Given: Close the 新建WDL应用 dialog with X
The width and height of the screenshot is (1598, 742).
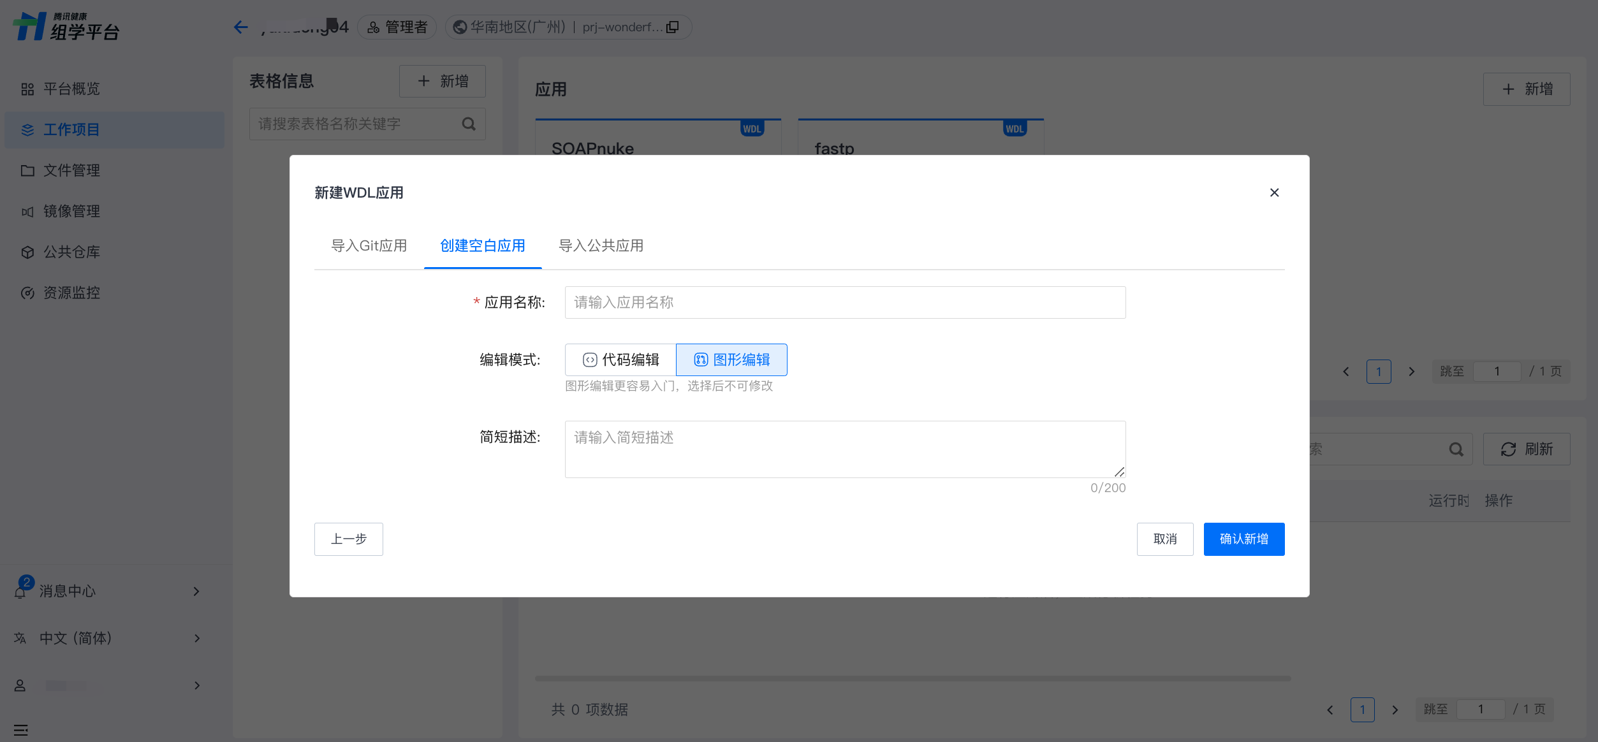Looking at the screenshot, I should 1274,193.
